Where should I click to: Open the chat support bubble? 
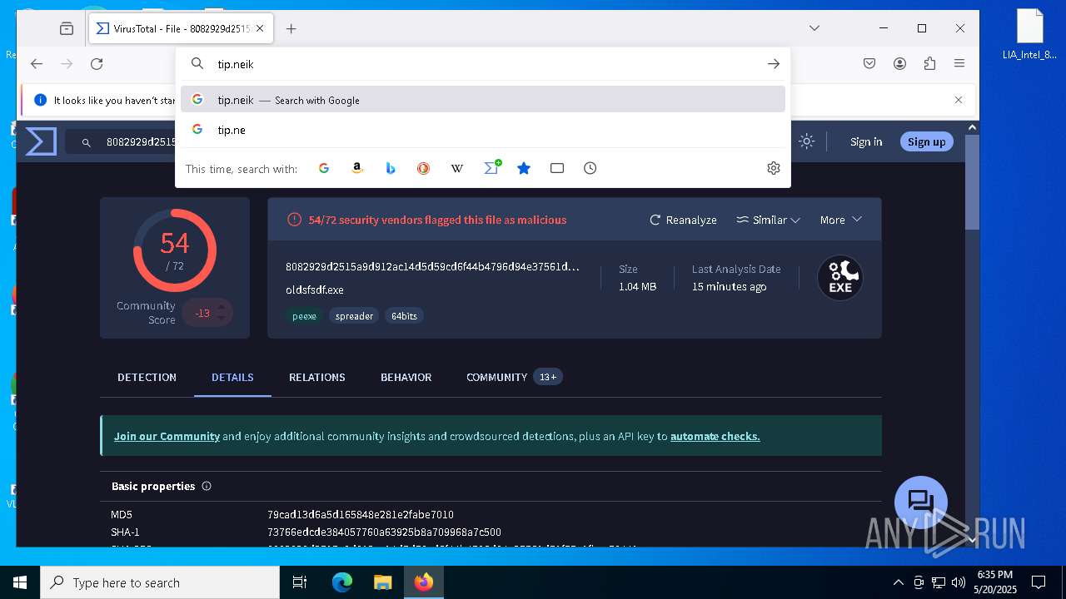(920, 502)
